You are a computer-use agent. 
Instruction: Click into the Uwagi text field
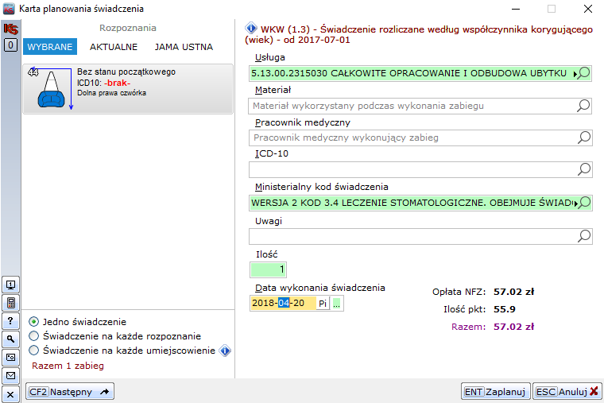click(410, 236)
